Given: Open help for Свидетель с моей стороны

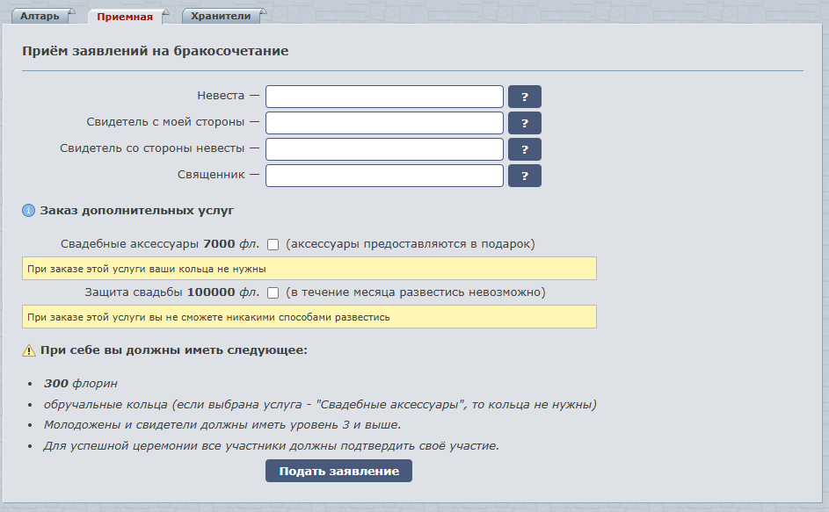Looking at the screenshot, I should tap(525, 123).
